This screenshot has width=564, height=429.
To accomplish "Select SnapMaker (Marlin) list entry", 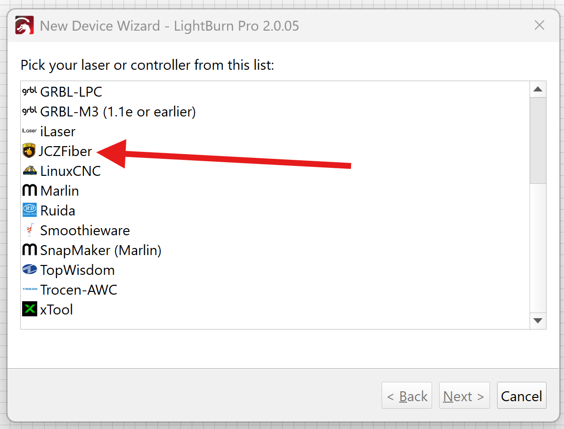I will [x=101, y=250].
